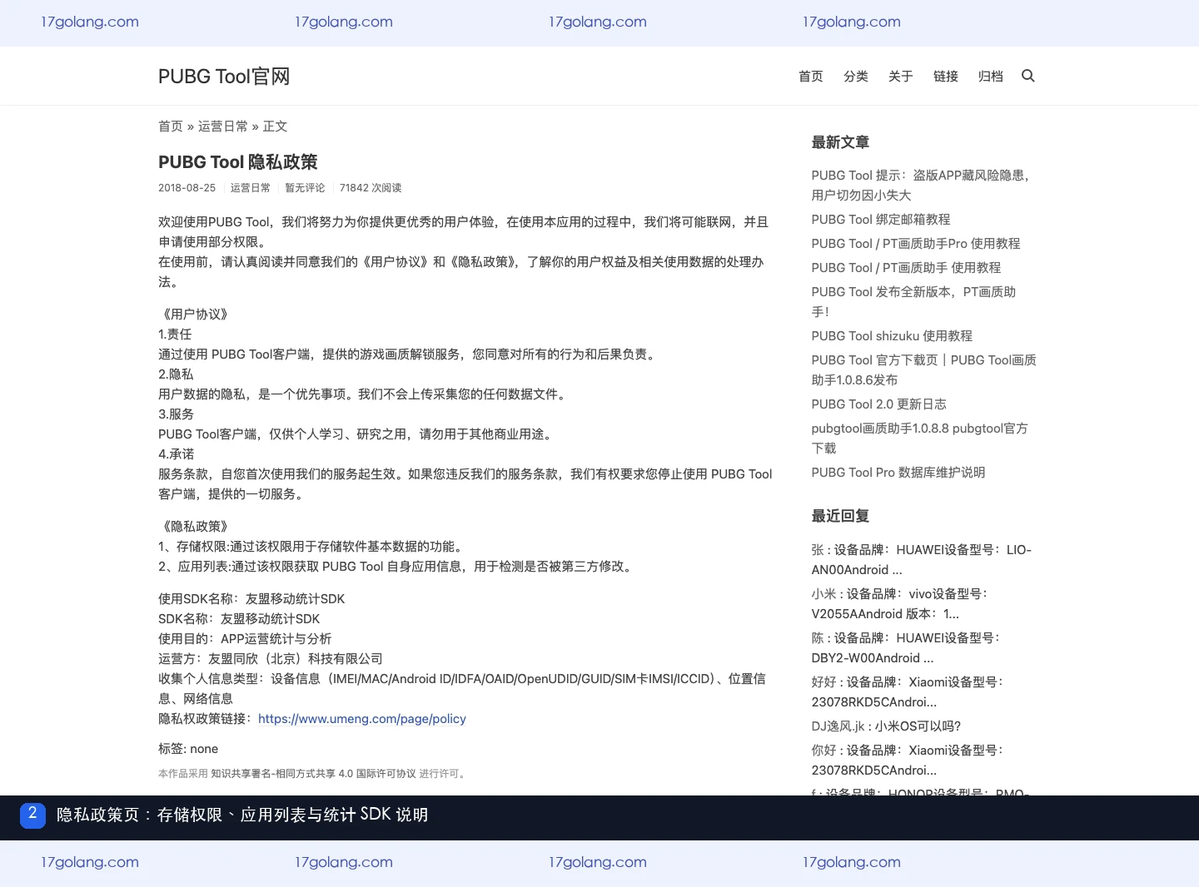
Task: Click the line starting 2、应用列表
Action: [x=397, y=567]
